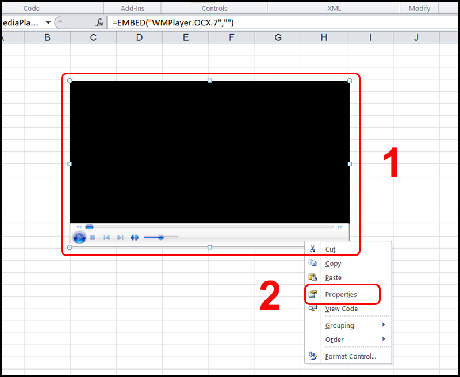This screenshot has width=460, height=377.
Task: Expand the Grouping submenu
Action: [x=348, y=325]
